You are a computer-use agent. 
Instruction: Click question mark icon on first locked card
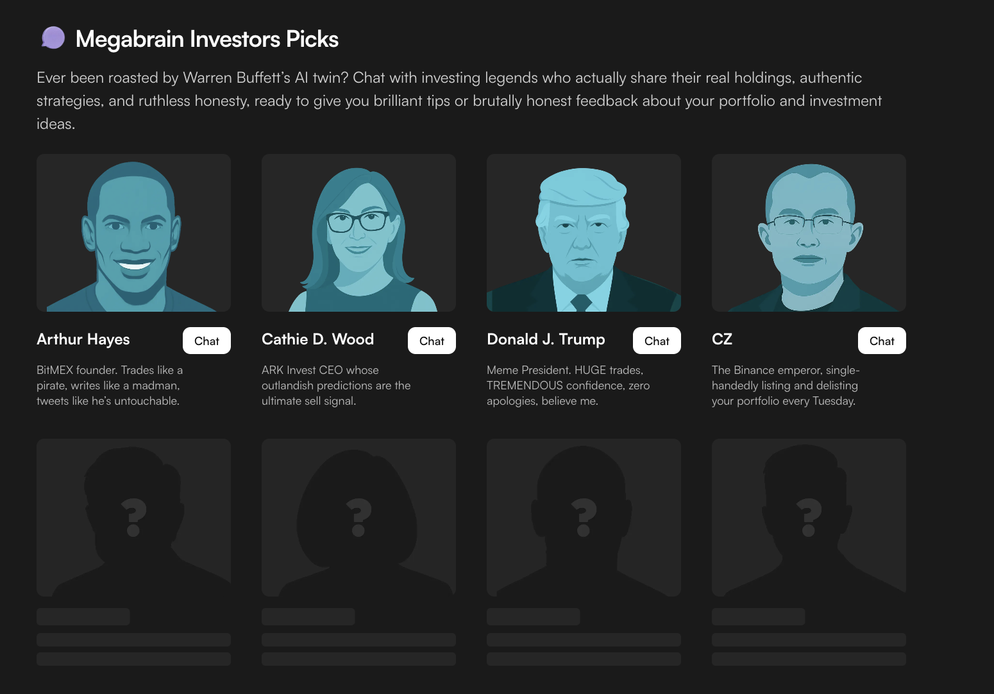pyautogui.click(x=133, y=517)
